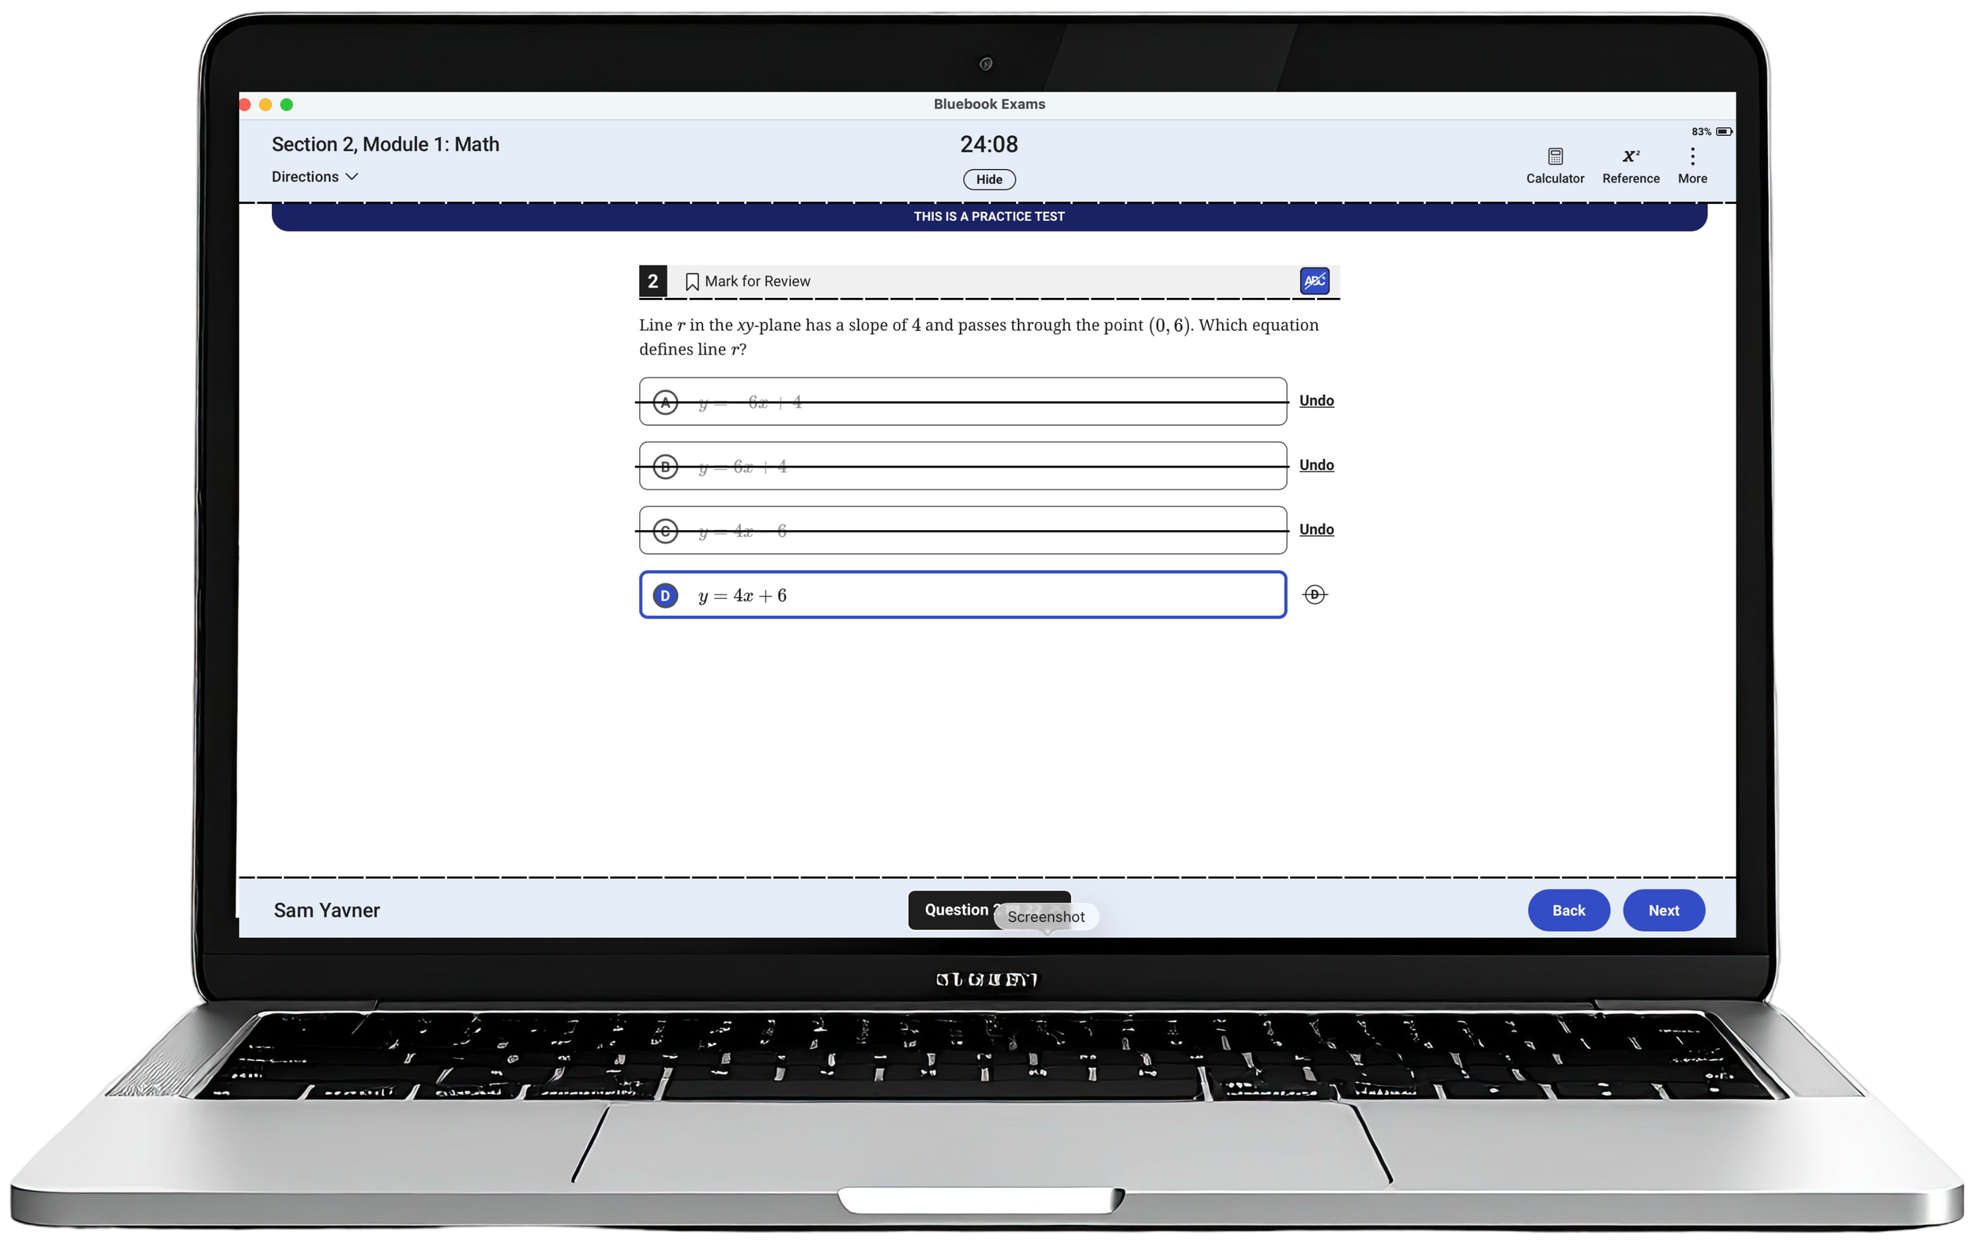The width and height of the screenshot is (1975, 1244).
Task: Select crossed-out answer choice A circle
Action: [x=665, y=402]
